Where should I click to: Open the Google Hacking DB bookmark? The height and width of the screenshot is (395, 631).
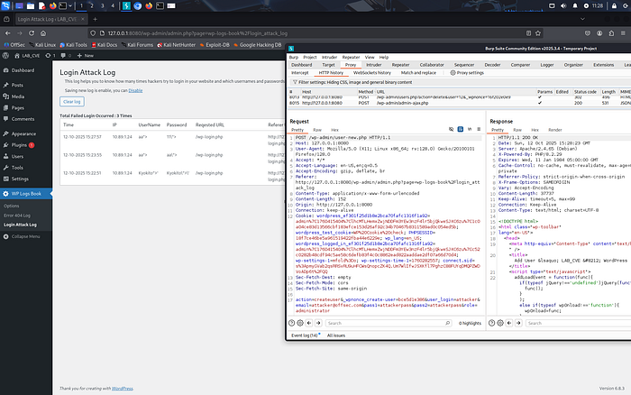[x=257, y=45]
